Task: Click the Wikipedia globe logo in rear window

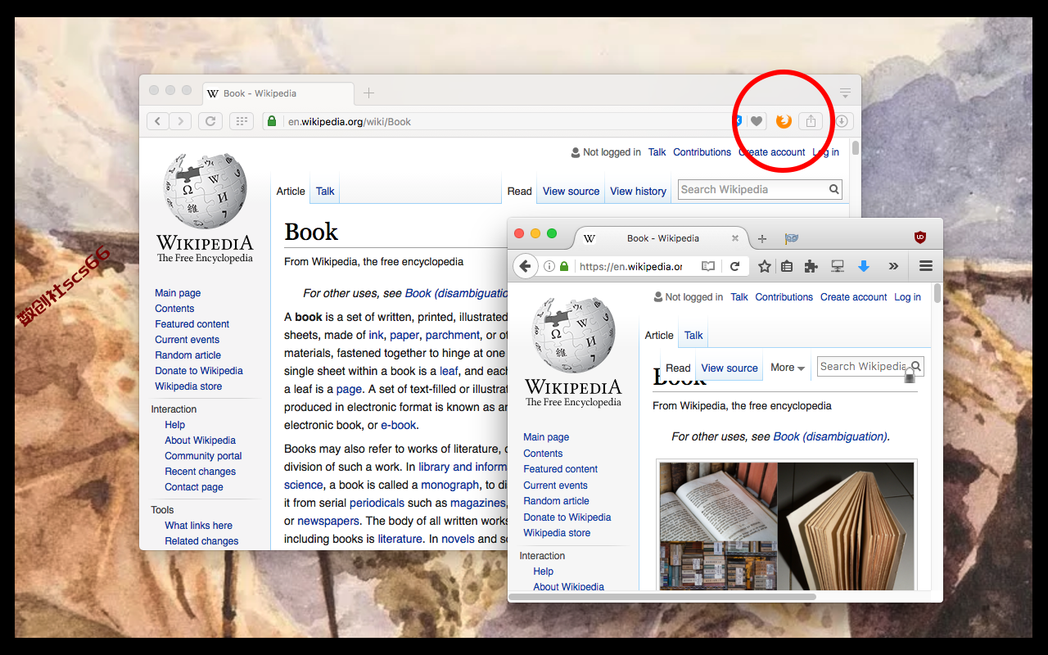Action: [x=205, y=189]
